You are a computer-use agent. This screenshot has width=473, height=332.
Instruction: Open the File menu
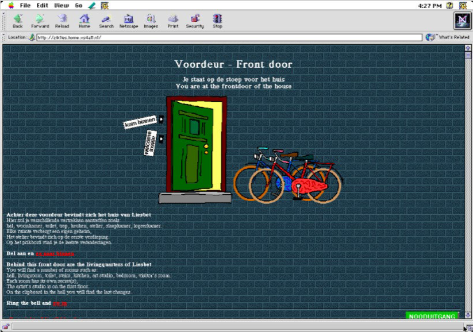pyautogui.click(x=25, y=5)
